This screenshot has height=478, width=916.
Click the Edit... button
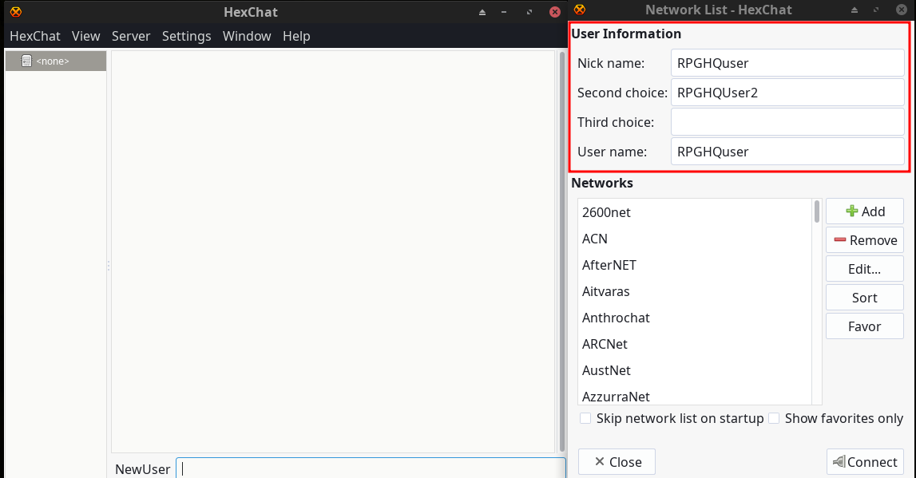tap(865, 269)
